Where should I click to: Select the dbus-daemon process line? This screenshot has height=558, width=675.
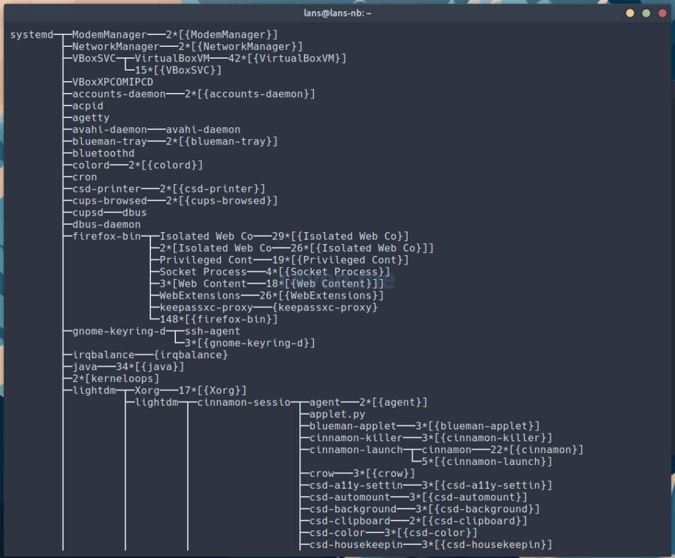point(106,224)
